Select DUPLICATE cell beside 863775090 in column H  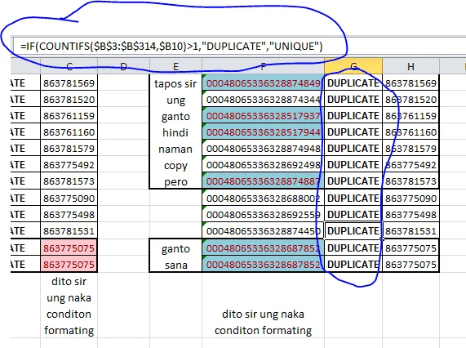click(x=353, y=198)
